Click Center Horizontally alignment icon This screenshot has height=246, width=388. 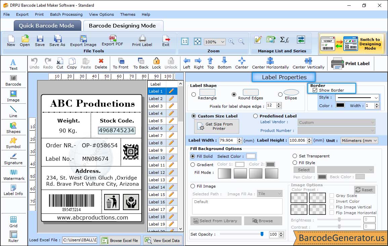click(x=270, y=63)
